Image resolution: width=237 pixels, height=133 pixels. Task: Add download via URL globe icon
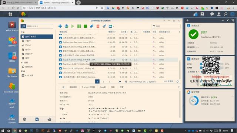66,26
